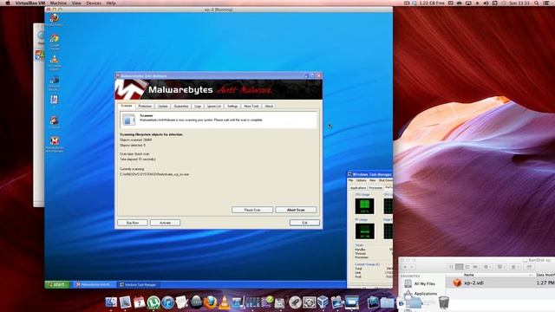Open the Help menu in VirtualBox
The height and width of the screenshot is (312, 555).
(x=111, y=3)
